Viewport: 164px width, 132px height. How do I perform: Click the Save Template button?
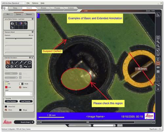[x=11, y=101]
